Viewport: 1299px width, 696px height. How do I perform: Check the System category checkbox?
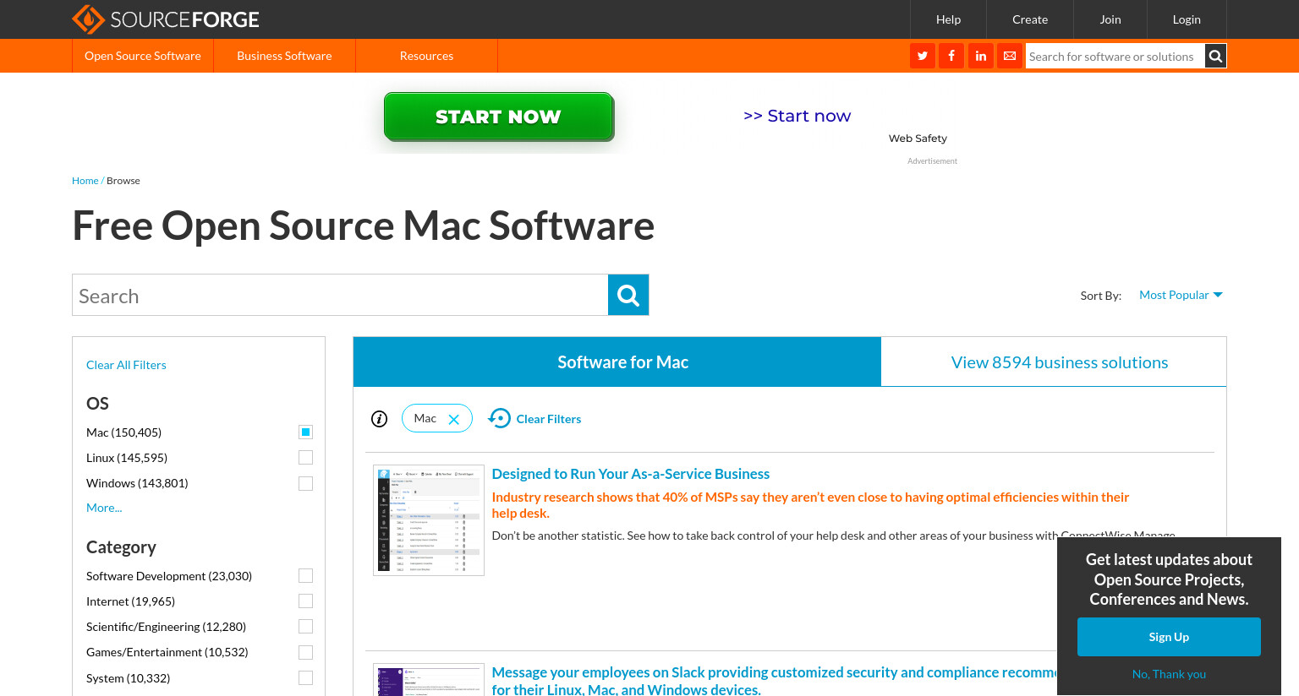point(306,678)
